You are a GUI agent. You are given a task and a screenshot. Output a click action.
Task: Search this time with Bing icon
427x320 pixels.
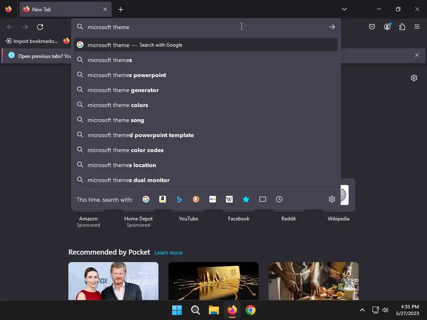[179, 199]
